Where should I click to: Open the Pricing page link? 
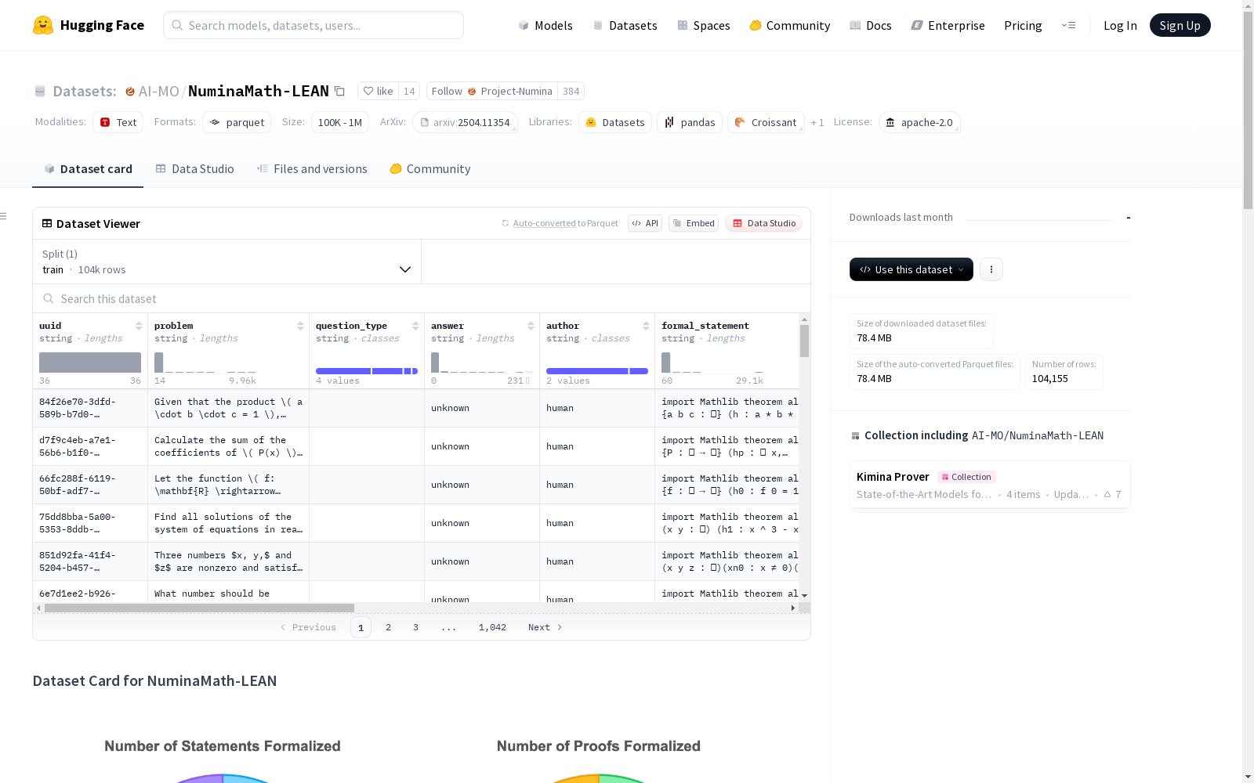coord(1023,25)
